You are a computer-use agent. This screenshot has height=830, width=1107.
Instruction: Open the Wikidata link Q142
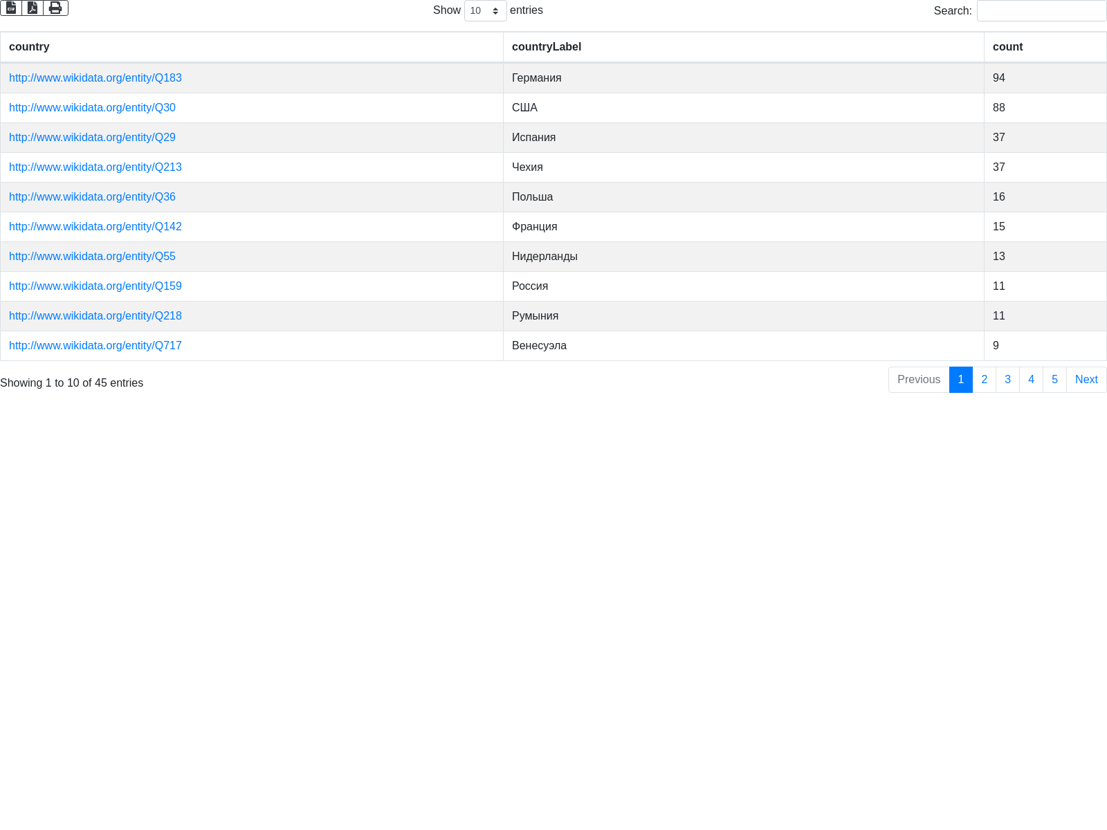click(95, 227)
